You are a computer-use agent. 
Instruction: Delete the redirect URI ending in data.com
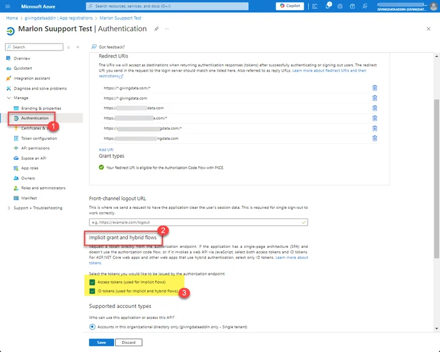click(x=374, y=108)
